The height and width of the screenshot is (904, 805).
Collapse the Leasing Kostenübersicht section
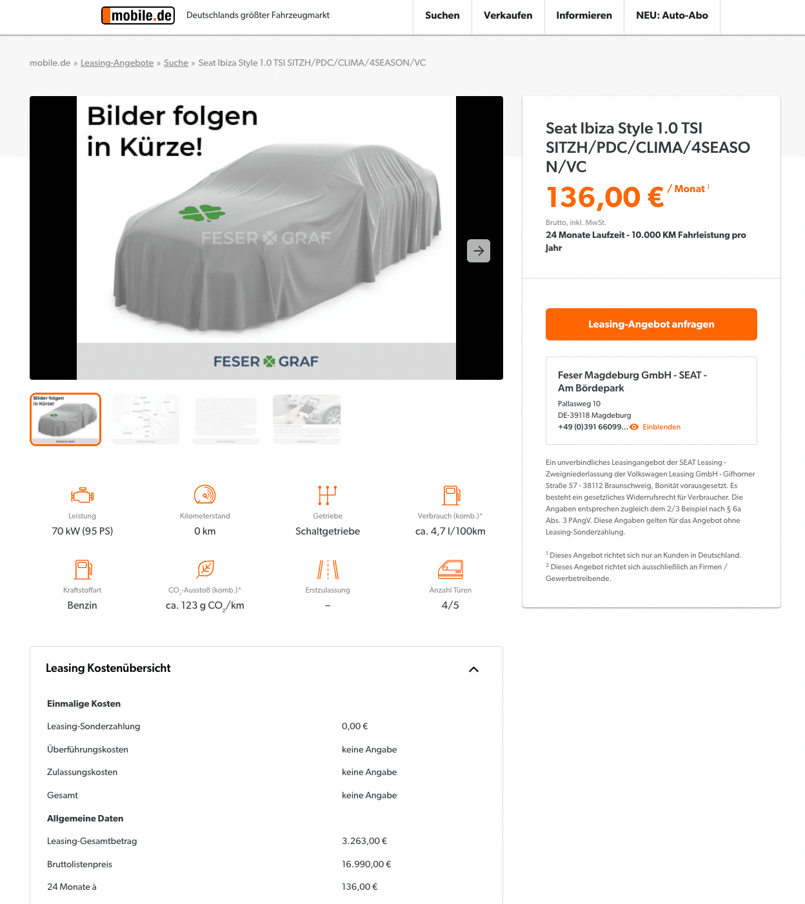(473, 669)
